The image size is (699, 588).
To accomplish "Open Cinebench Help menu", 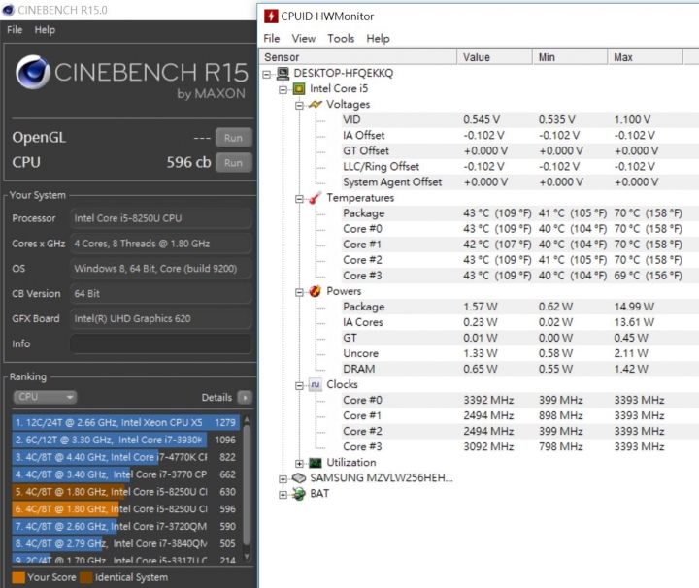I will (x=45, y=30).
